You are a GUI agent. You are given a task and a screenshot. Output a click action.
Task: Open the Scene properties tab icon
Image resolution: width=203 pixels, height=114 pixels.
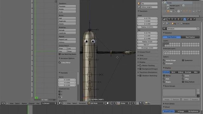click(172, 19)
